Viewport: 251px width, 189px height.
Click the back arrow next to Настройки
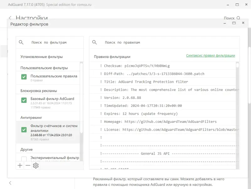coord(10,18)
